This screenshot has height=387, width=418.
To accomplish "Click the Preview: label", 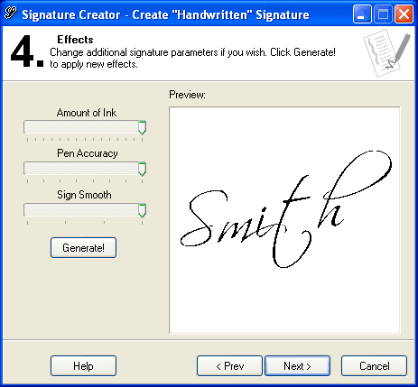I will point(187,95).
